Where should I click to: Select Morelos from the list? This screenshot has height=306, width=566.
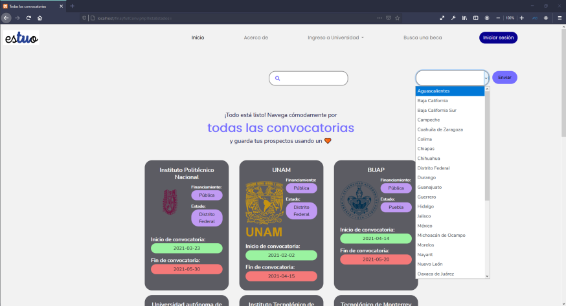click(x=450, y=245)
